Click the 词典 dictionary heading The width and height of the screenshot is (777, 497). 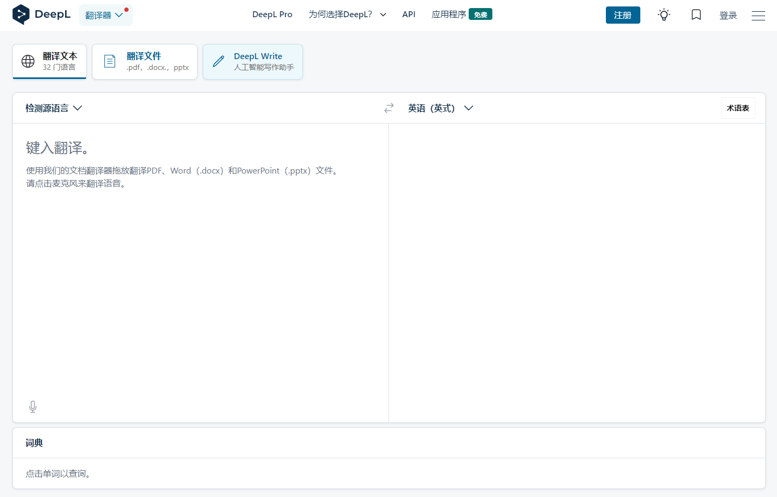coord(34,443)
